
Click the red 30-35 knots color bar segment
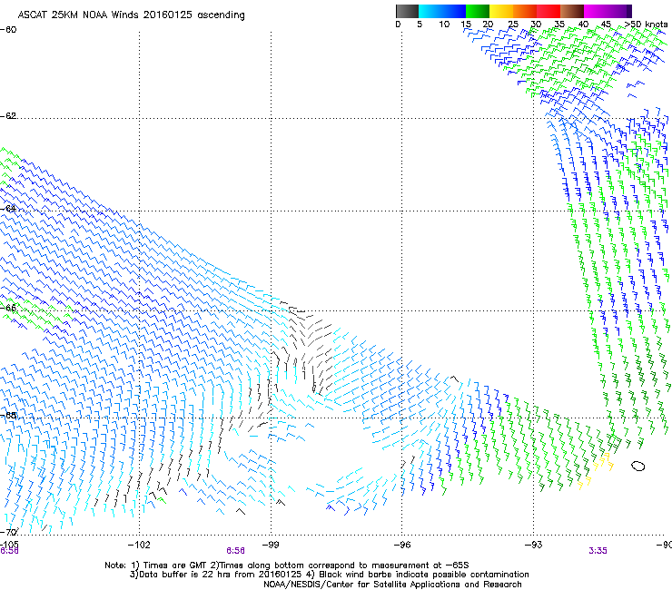(x=548, y=11)
